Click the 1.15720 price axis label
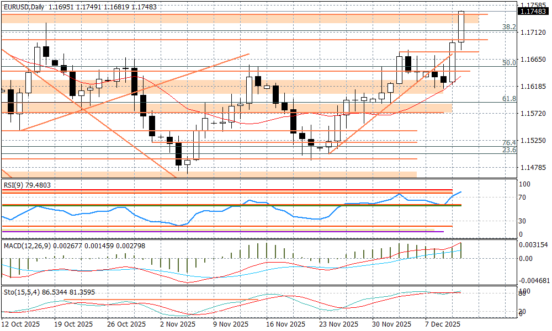 [534, 113]
